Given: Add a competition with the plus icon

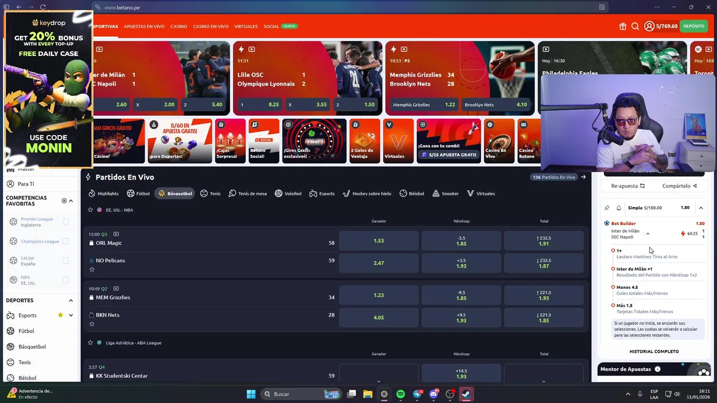Looking at the screenshot, I should [64, 200].
